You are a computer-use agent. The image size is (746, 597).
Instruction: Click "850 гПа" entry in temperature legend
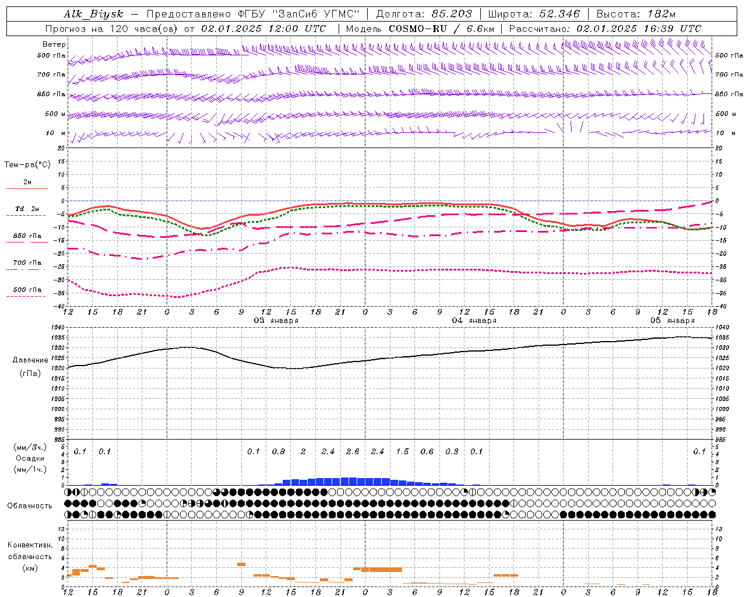pos(27,236)
